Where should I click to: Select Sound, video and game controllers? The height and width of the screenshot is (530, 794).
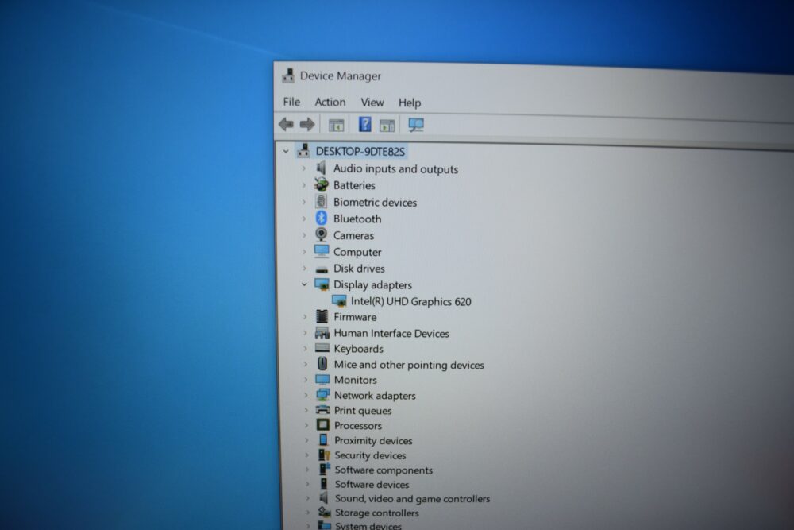click(412, 498)
